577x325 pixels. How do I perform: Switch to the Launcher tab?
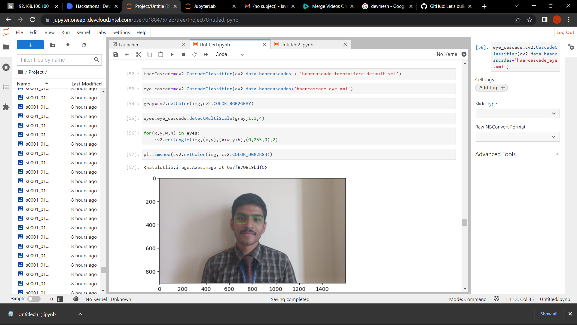tap(149, 45)
